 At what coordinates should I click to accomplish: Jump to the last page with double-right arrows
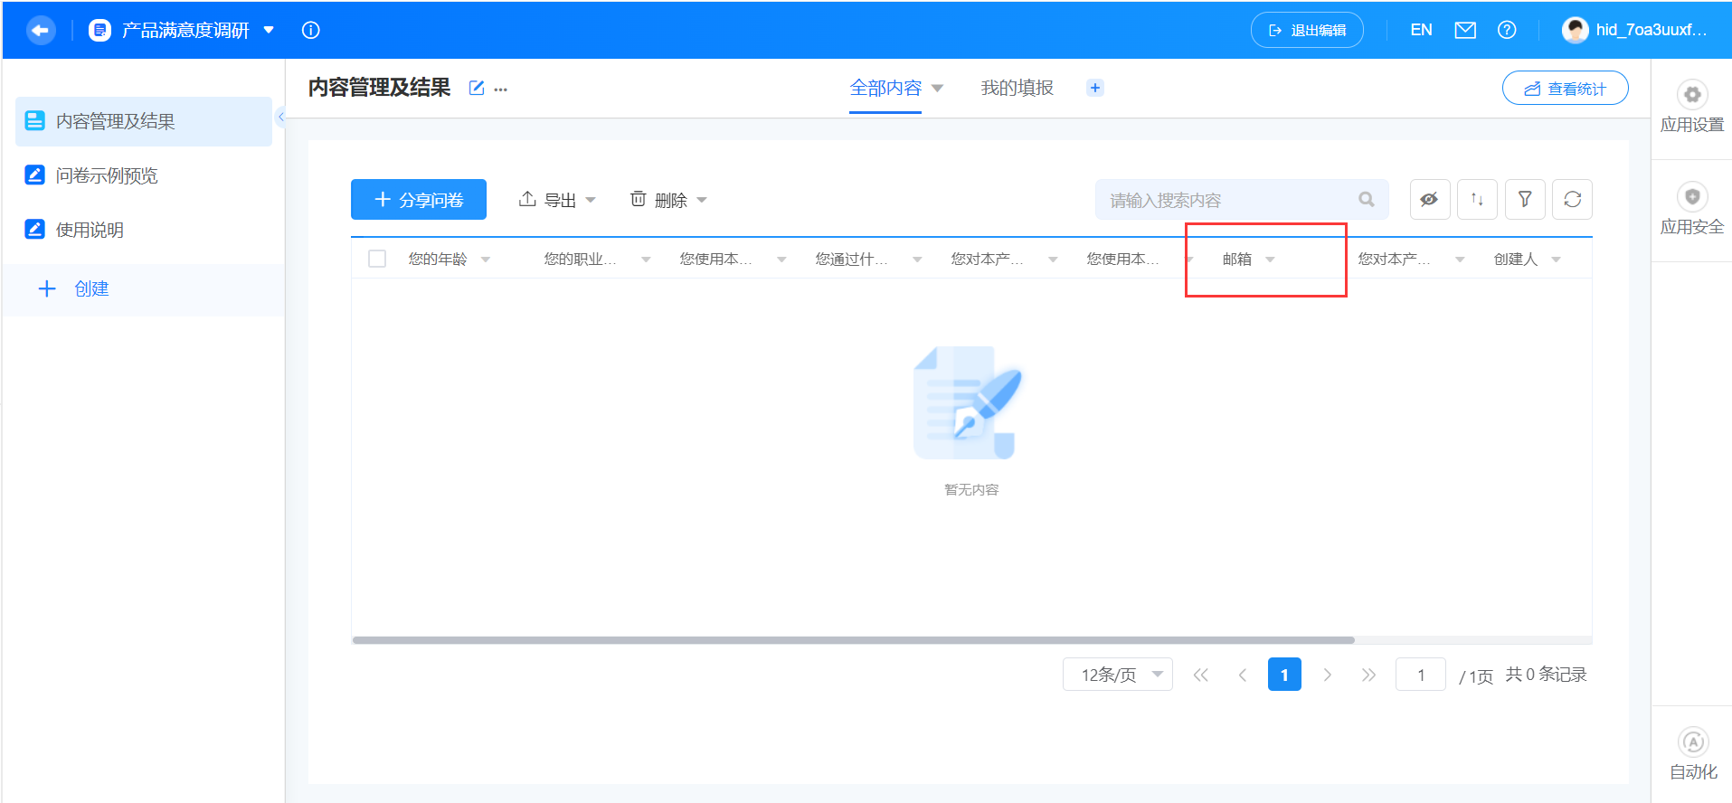tap(1368, 675)
